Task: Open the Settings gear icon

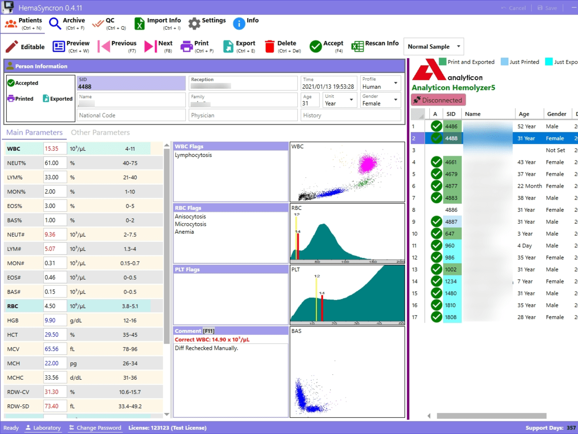Action: 194,24
